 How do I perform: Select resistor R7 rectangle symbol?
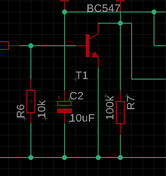120,112
